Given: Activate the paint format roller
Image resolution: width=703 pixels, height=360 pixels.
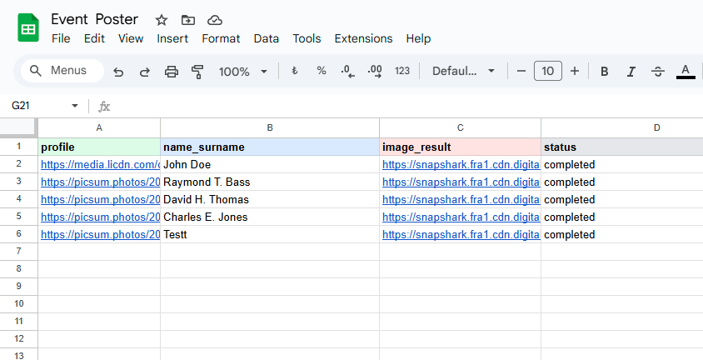Looking at the screenshot, I should point(197,72).
